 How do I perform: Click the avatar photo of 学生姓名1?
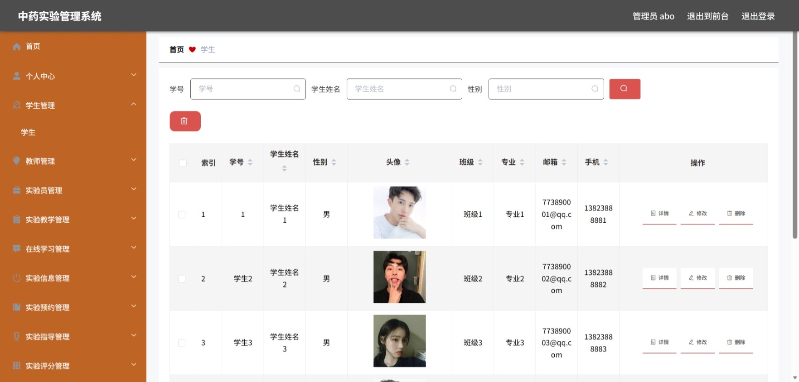tap(400, 212)
